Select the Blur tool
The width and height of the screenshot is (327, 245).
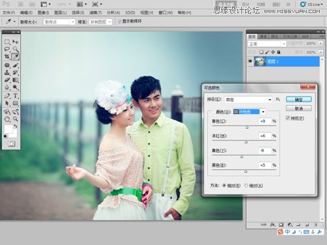click(x=7, y=87)
